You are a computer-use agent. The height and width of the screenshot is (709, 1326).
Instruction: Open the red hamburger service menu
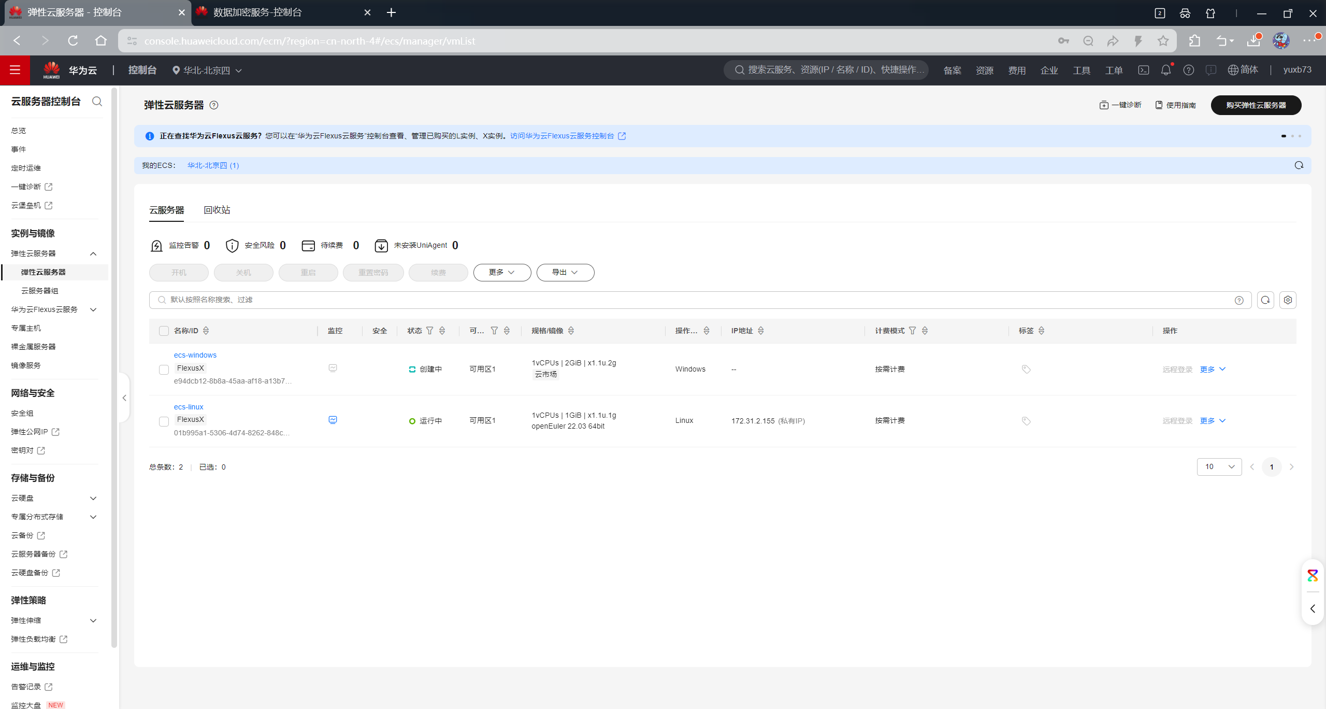(x=15, y=70)
